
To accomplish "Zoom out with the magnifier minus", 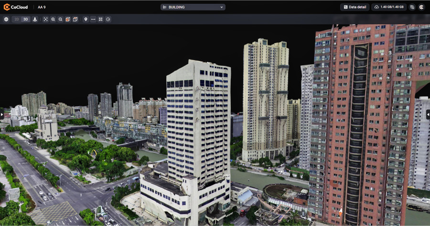I will 60,19.
